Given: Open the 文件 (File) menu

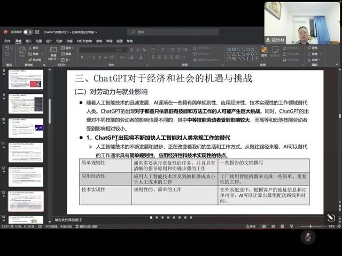Looking at the screenshot, I should [x=7, y=41].
